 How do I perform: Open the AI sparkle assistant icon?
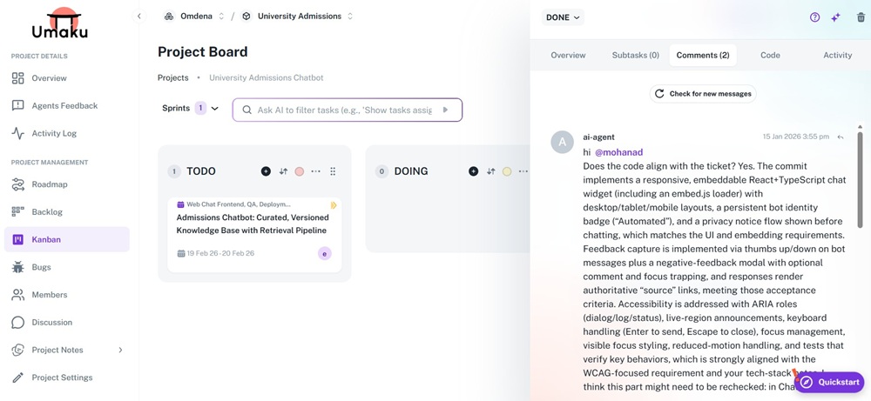point(835,17)
